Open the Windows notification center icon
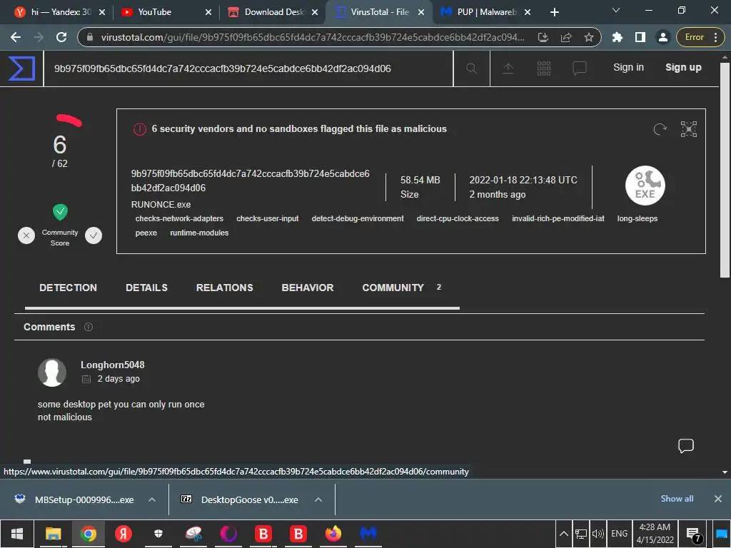This screenshot has width=731, height=548. click(x=693, y=534)
